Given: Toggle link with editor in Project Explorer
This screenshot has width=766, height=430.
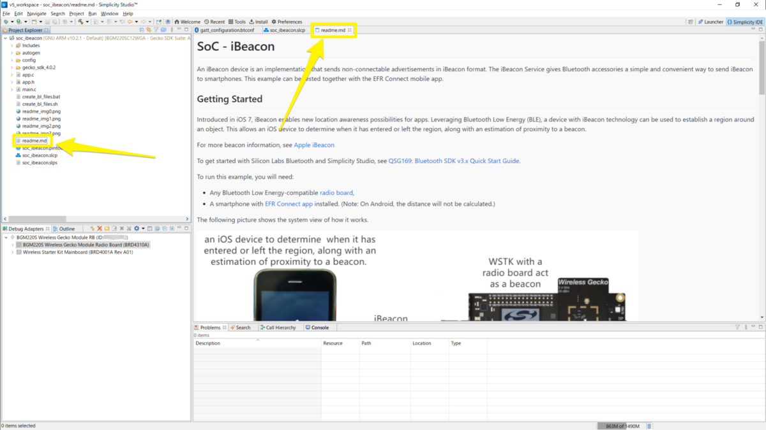Looking at the screenshot, I should click(149, 30).
